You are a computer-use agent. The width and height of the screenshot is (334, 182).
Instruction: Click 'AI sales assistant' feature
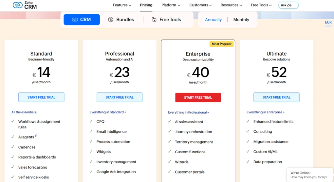pyautogui.click(x=189, y=122)
